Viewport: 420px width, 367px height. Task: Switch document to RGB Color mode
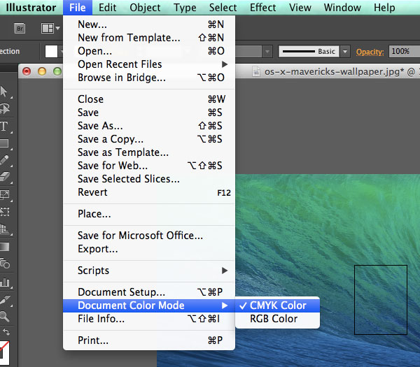(x=274, y=319)
